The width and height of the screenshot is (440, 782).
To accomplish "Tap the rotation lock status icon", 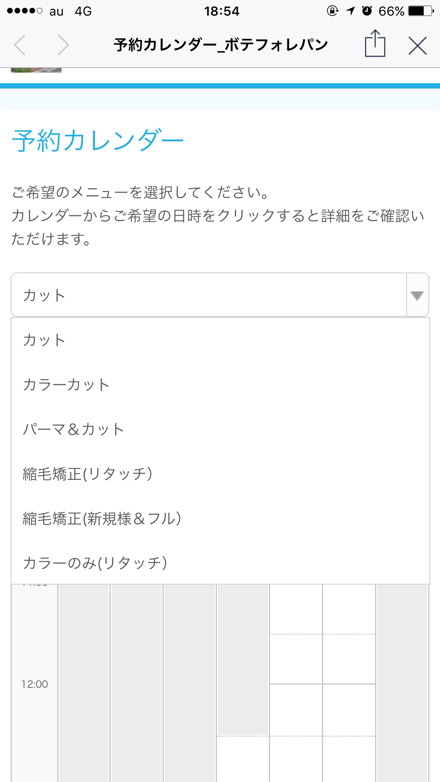I will tap(333, 11).
